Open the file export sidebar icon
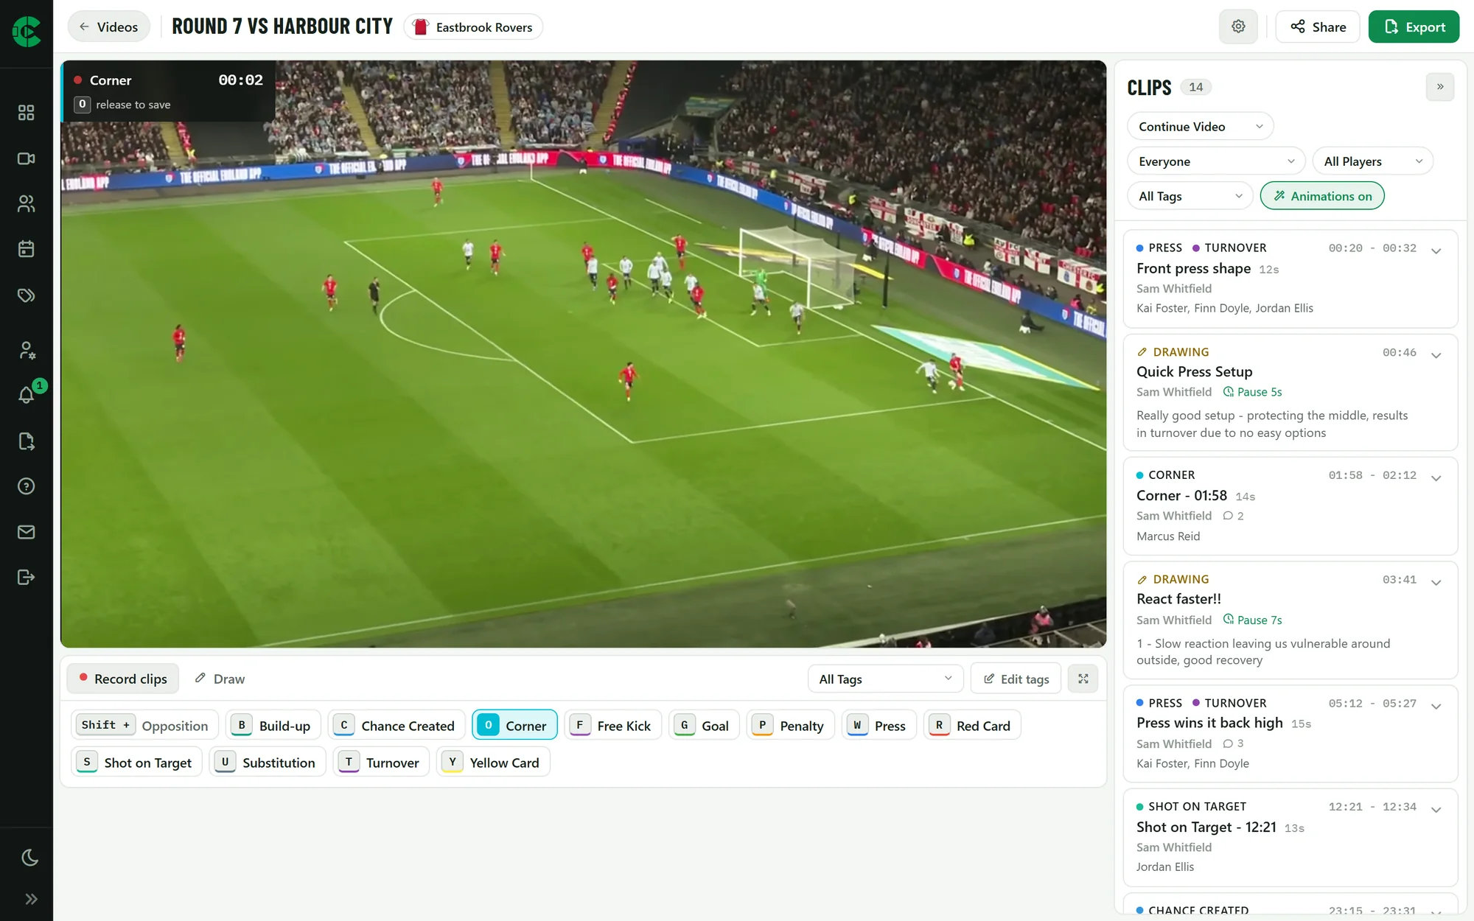Image resolution: width=1474 pixels, height=921 pixels. tap(26, 441)
